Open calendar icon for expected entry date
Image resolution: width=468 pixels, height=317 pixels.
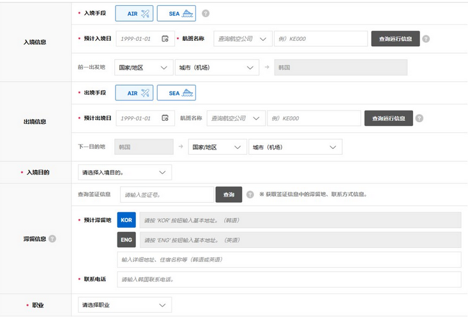[x=165, y=38]
